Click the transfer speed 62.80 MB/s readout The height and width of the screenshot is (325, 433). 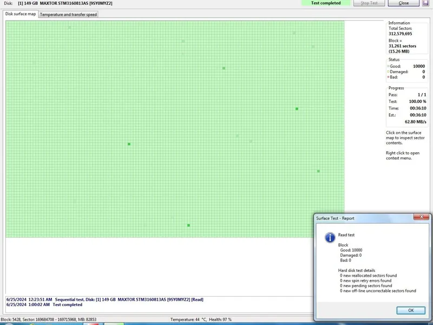click(x=415, y=122)
